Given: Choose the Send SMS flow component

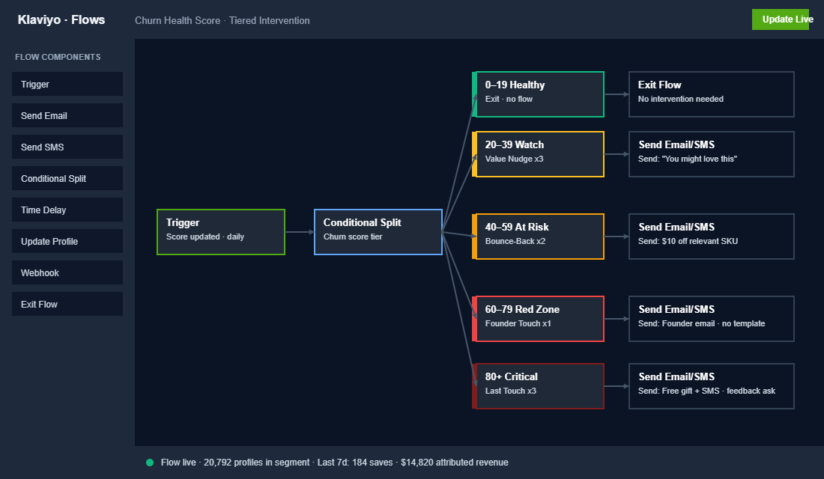Looking at the screenshot, I should [67, 147].
